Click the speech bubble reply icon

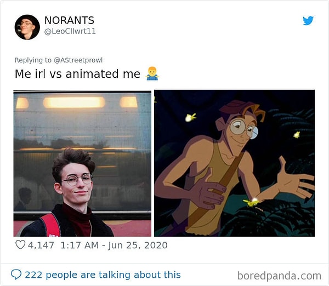pyautogui.click(x=16, y=274)
